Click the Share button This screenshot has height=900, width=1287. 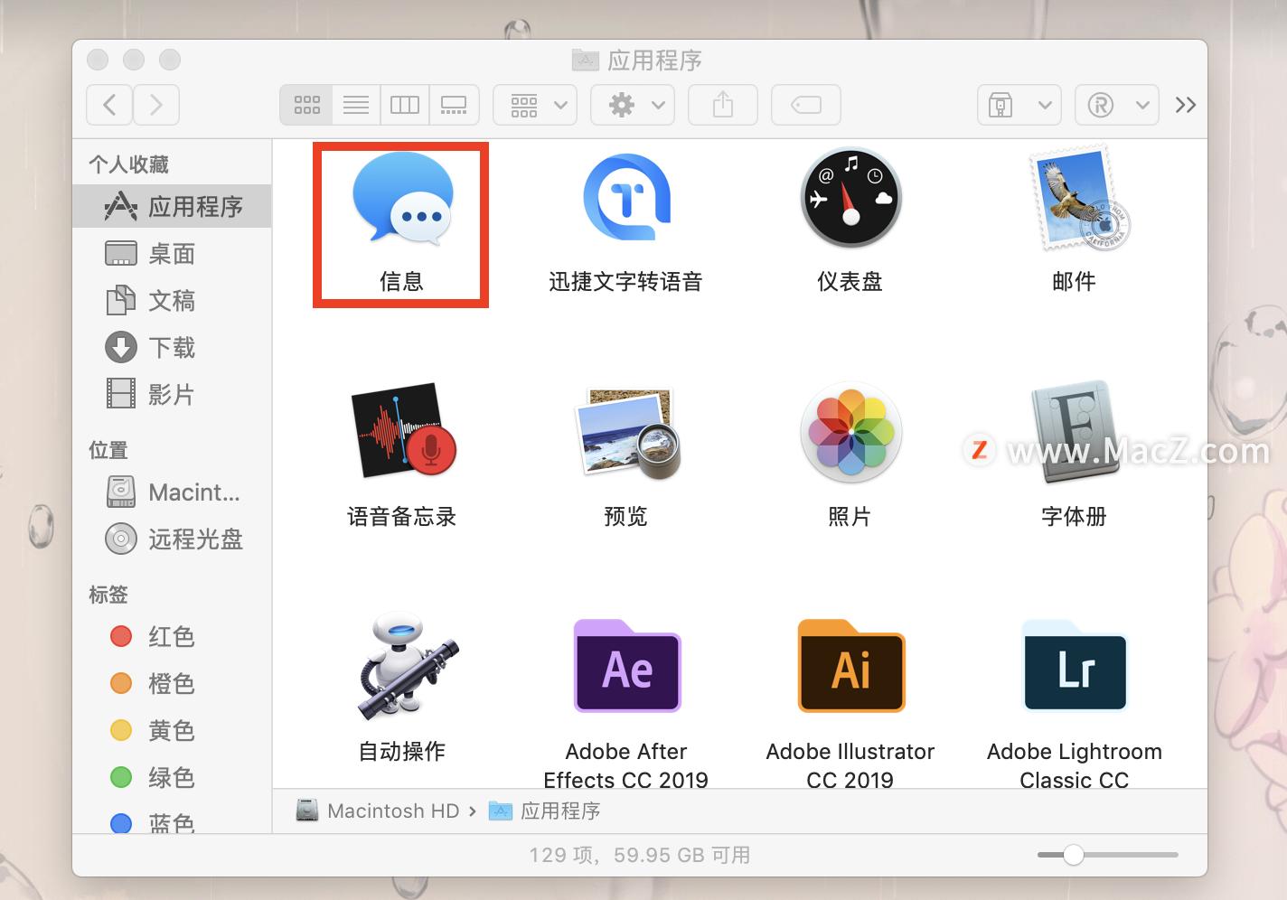(x=722, y=104)
